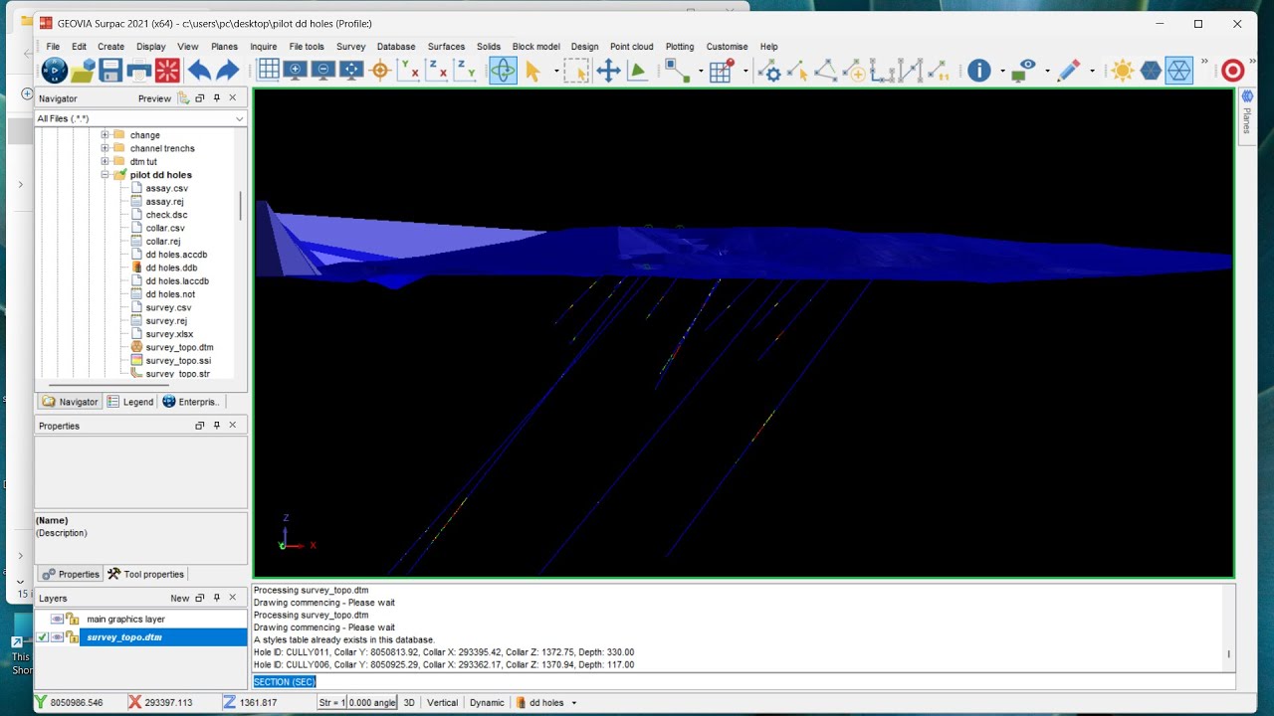Toggle checkbox beside survey_topo.dtm layer
This screenshot has height=716, width=1274.
43,637
